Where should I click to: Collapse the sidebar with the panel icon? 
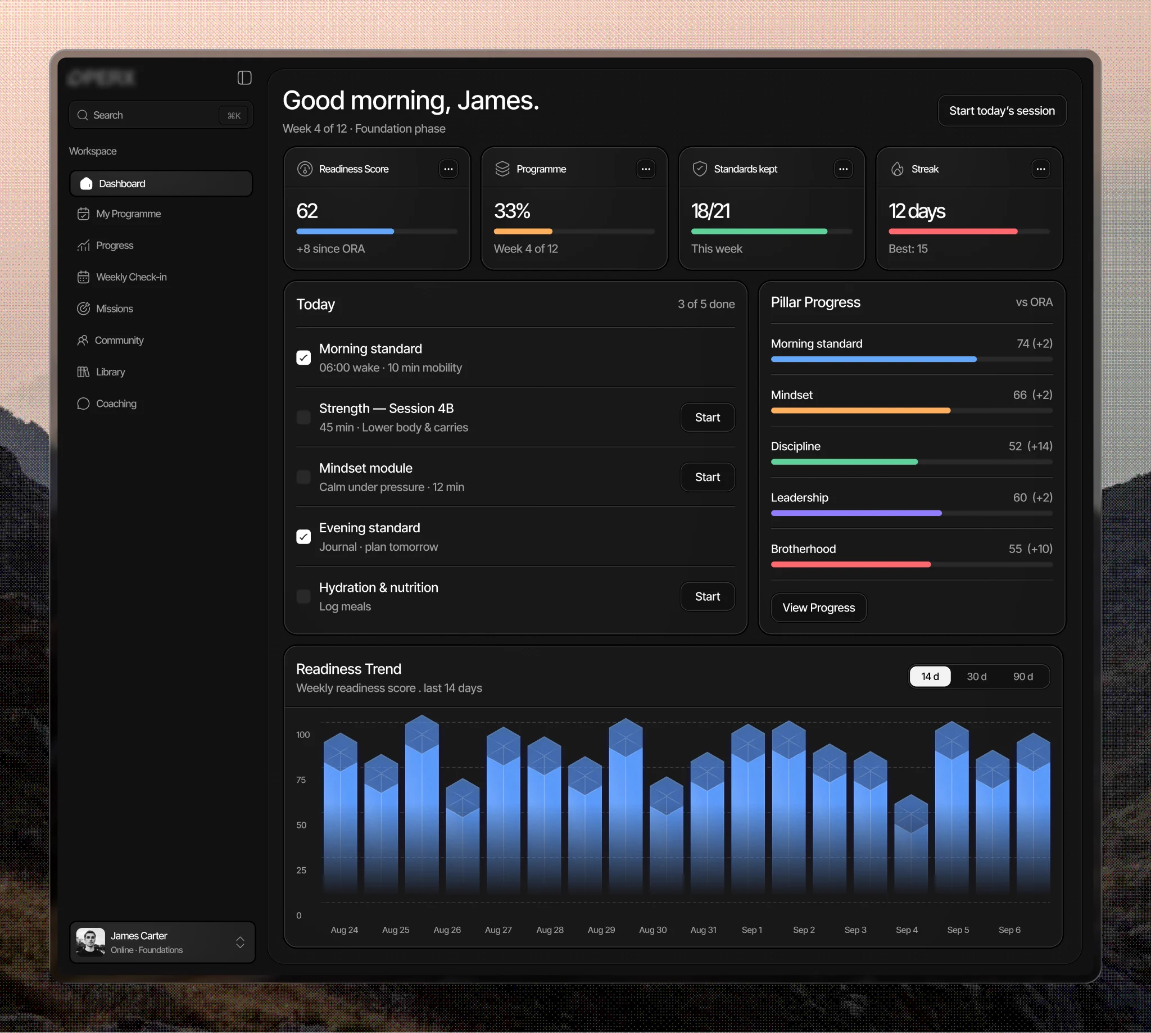244,78
